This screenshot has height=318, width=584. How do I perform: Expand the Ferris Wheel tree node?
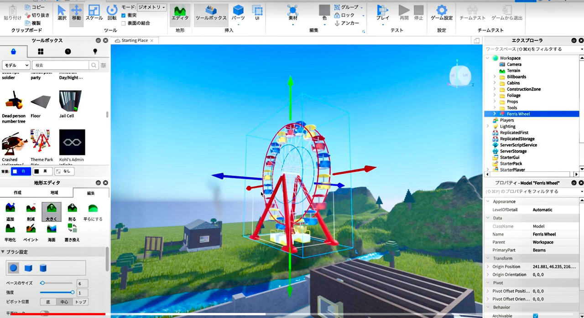click(x=495, y=114)
